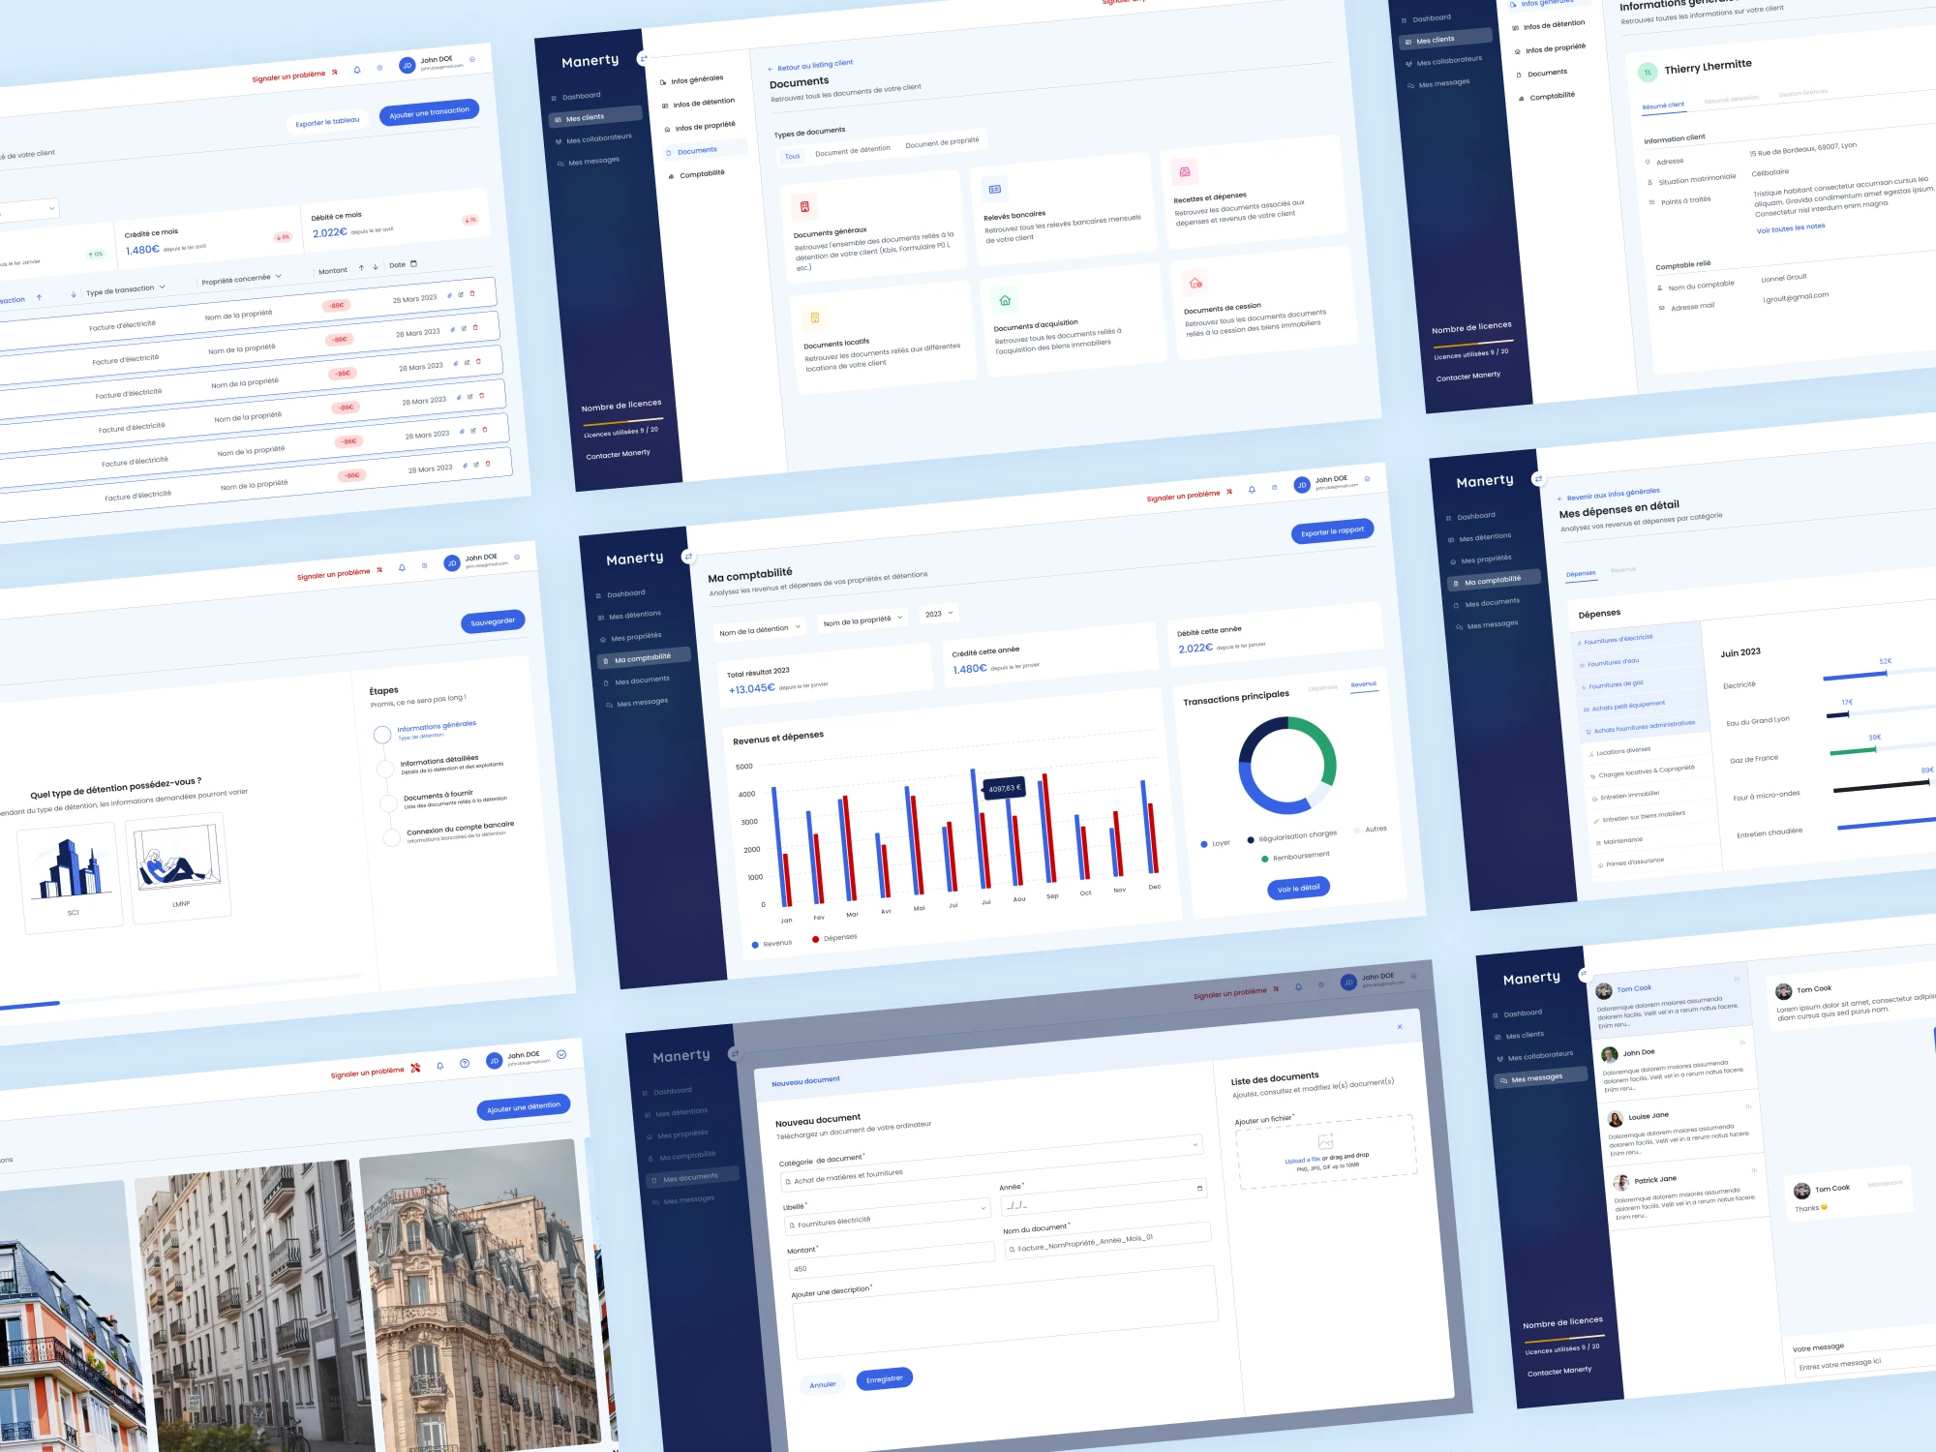Open notifications bell on the transactions table screen
Viewport: 1936px width, 1452px height.
[x=357, y=70]
